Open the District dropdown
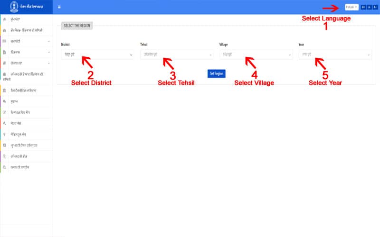Image resolution: width=380 pixels, height=237 pixels. [97, 55]
